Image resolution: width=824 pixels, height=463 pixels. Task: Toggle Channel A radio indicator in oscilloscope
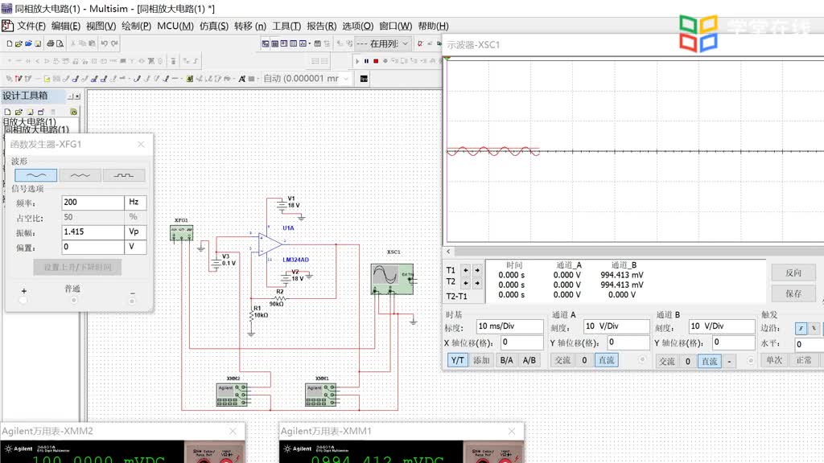click(x=642, y=359)
